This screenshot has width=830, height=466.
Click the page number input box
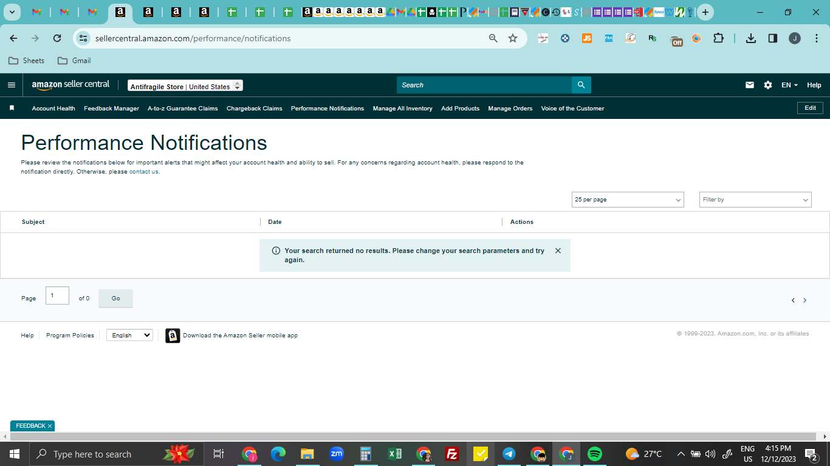[58, 295]
